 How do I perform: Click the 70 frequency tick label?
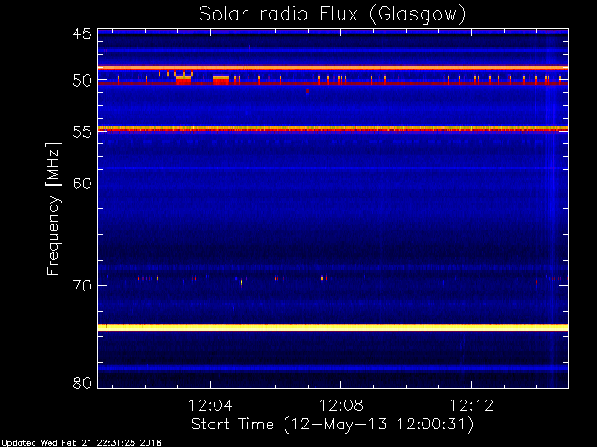tap(82, 286)
